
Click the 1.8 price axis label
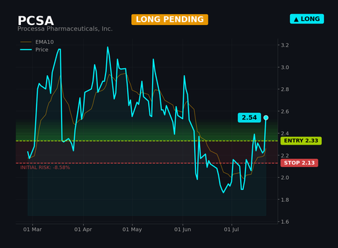[x=285, y=199]
